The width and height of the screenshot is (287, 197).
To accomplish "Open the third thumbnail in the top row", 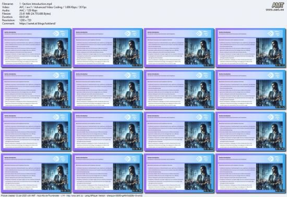I will [179, 48].
